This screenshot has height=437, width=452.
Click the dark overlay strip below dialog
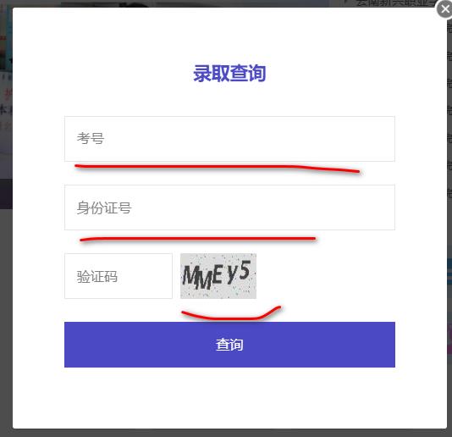226,433
